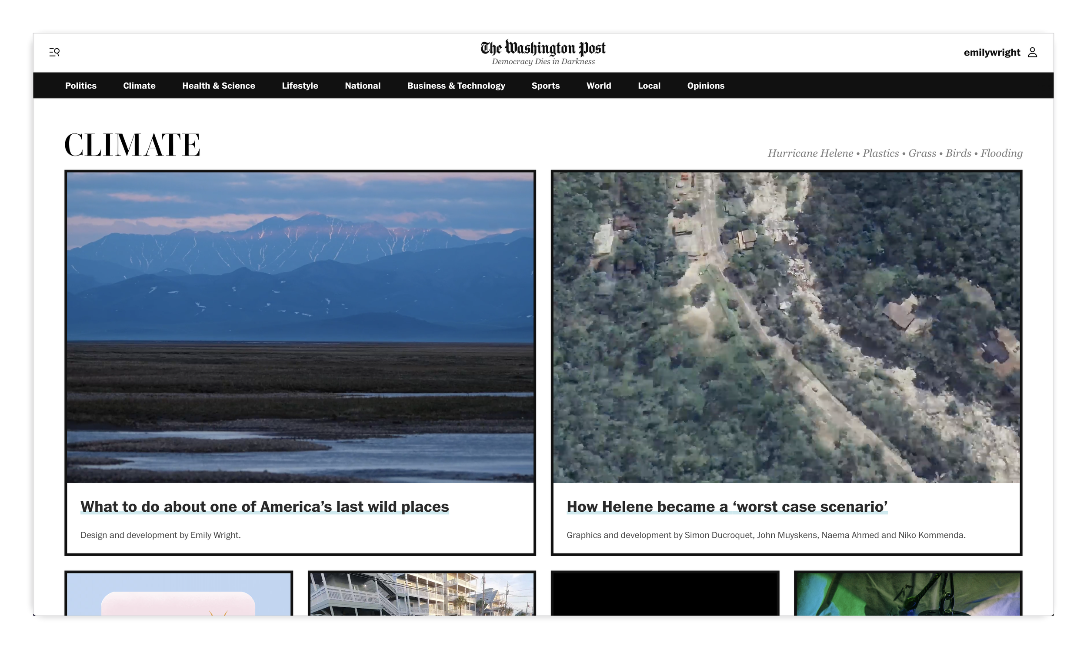Go to the Opinions section

(705, 86)
